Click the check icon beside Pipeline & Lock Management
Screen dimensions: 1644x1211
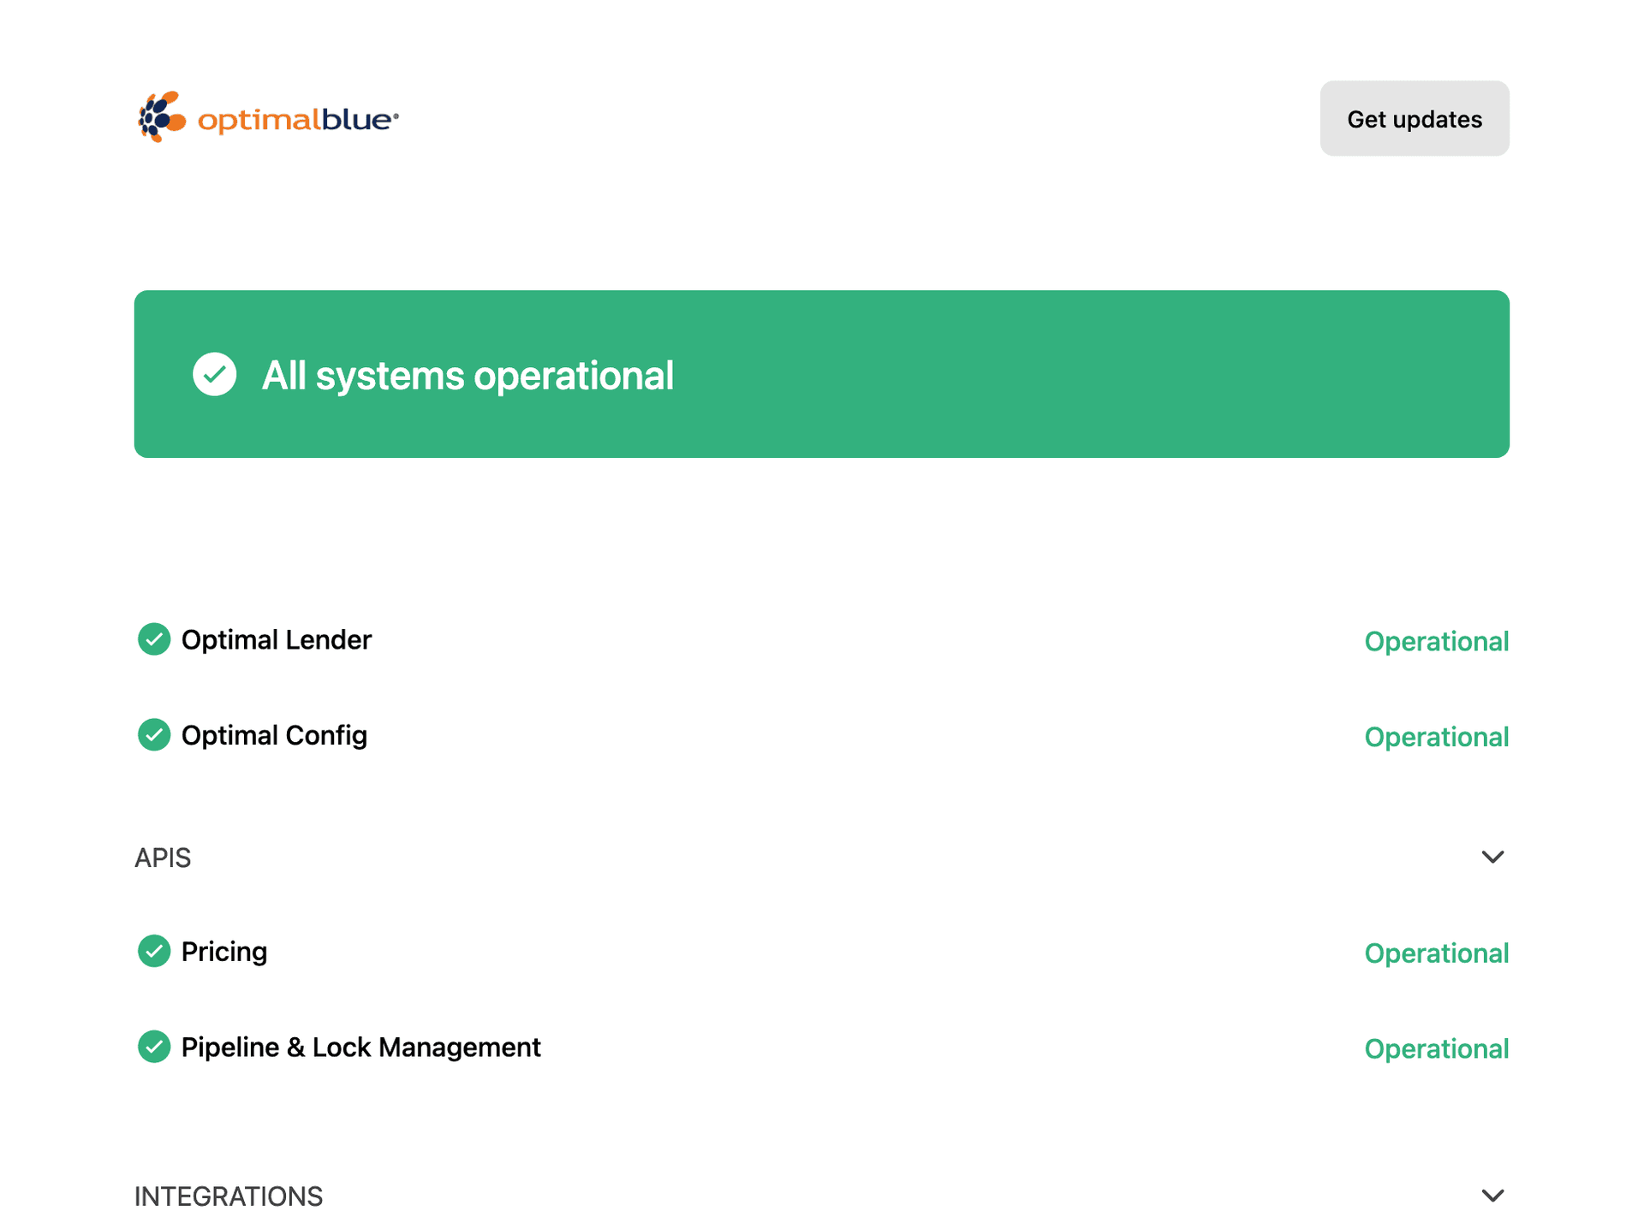154,1047
